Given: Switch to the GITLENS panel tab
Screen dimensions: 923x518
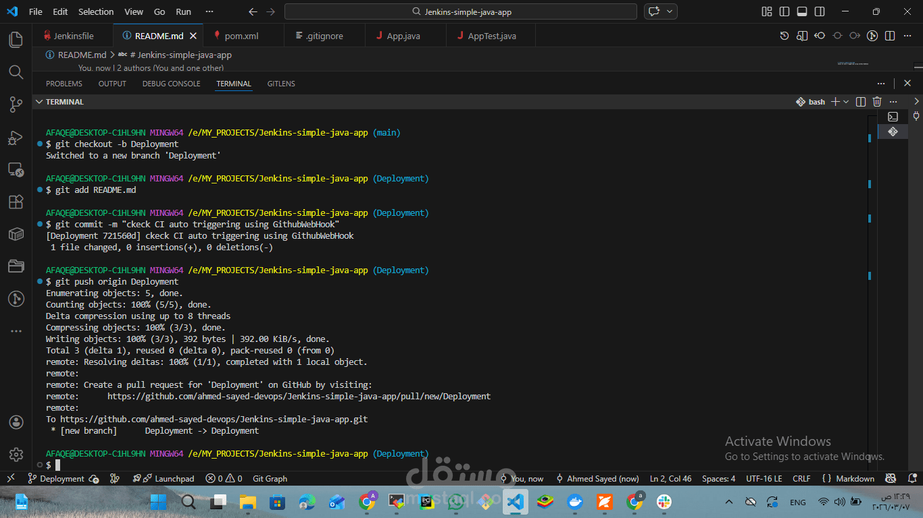Looking at the screenshot, I should pos(281,84).
